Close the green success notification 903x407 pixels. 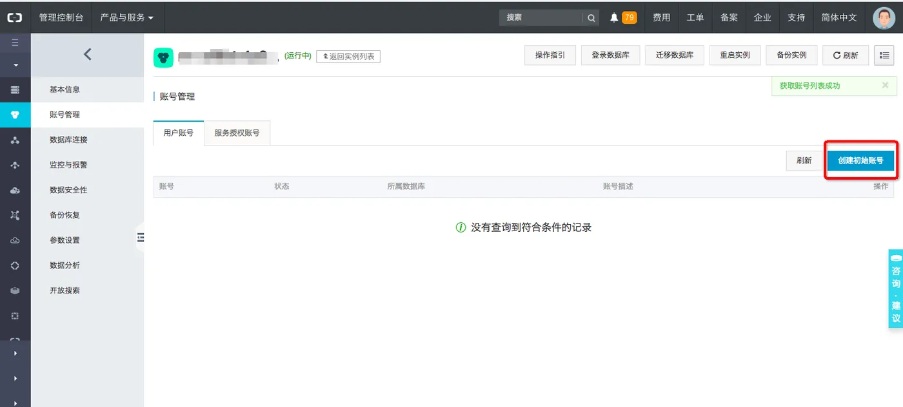885,85
